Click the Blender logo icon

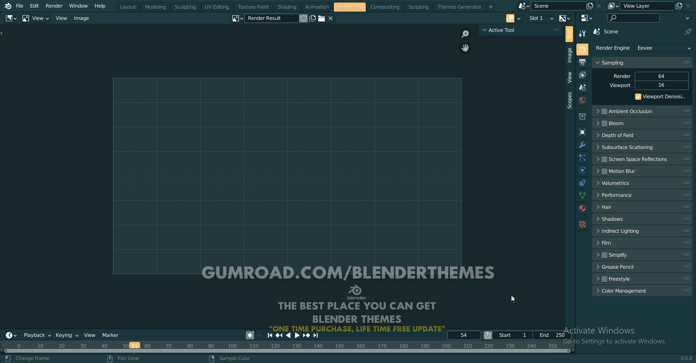point(8,6)
